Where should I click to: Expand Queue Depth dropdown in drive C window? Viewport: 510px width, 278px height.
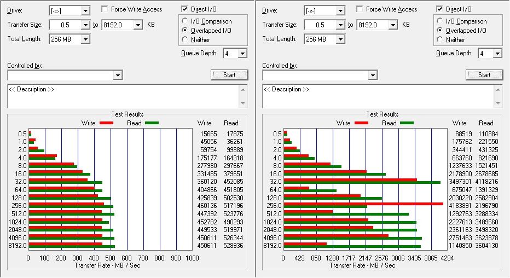[x=242, y=53]
